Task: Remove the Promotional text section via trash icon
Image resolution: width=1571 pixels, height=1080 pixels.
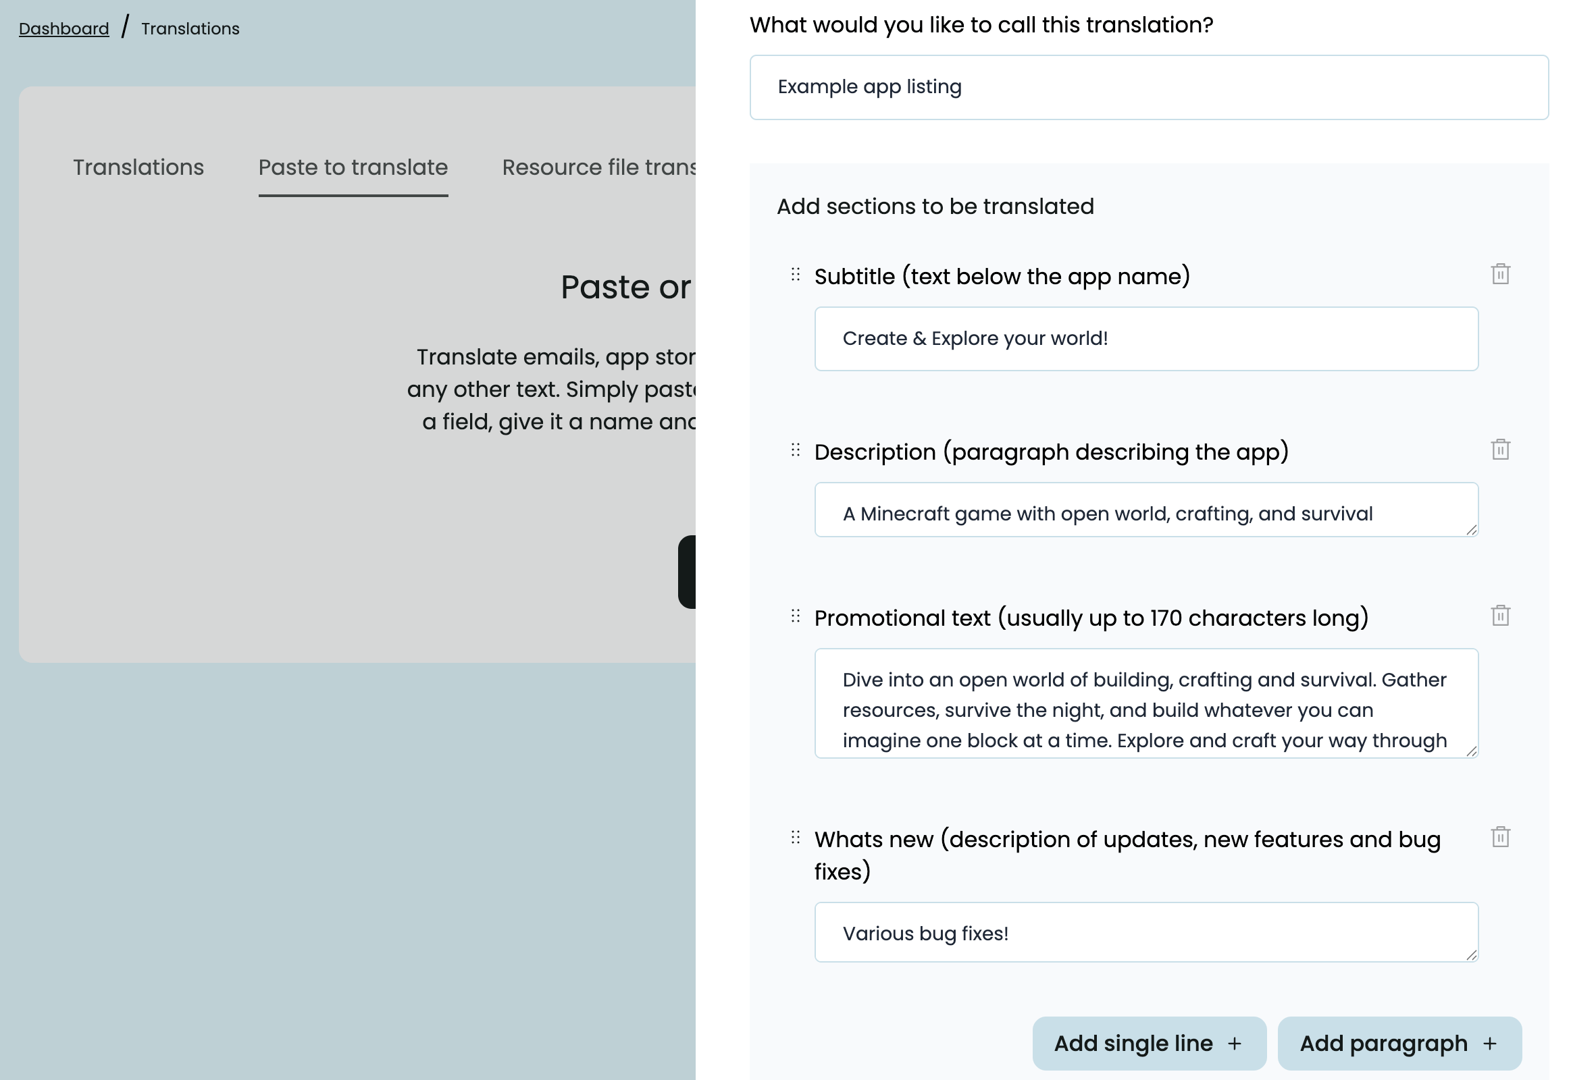Action: 1500,615
